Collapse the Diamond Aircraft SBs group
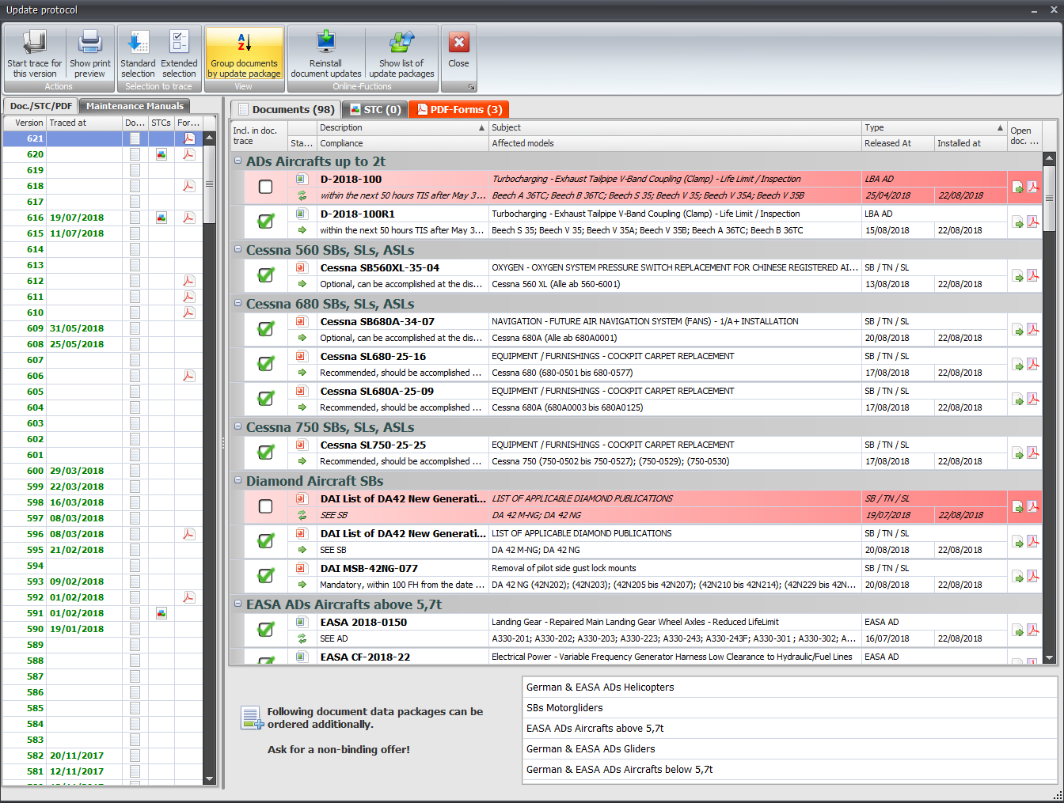 click(237, 481)
